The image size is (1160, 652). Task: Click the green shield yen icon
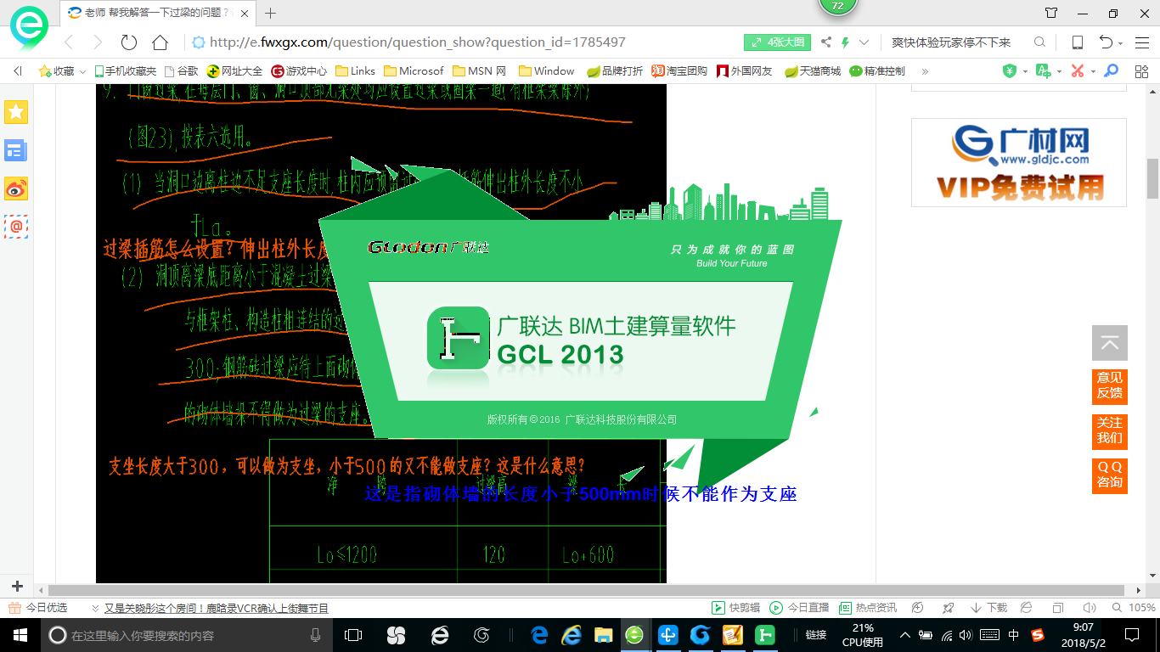pyautogui.click(x=1009, y=71)
